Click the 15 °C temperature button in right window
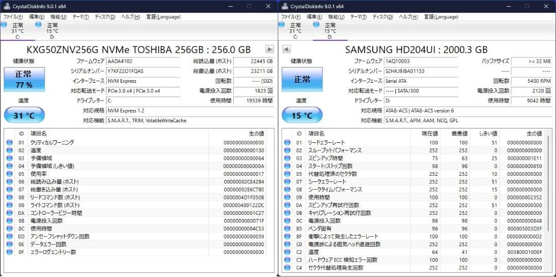This screenshot has height=277, width=556. (x=302, y=115)
